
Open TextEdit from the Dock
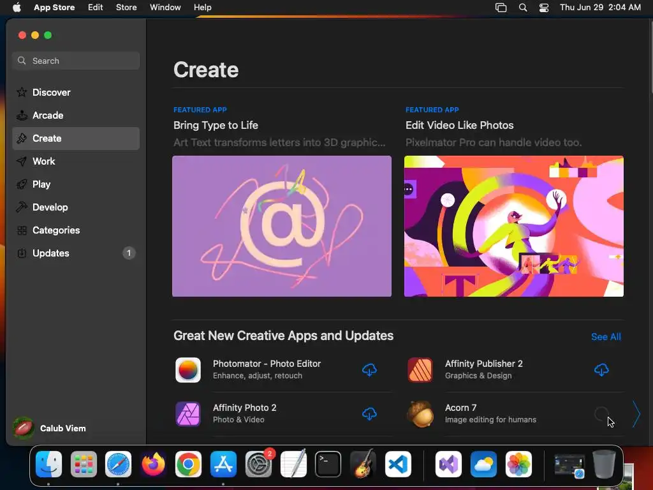(293, 464)
